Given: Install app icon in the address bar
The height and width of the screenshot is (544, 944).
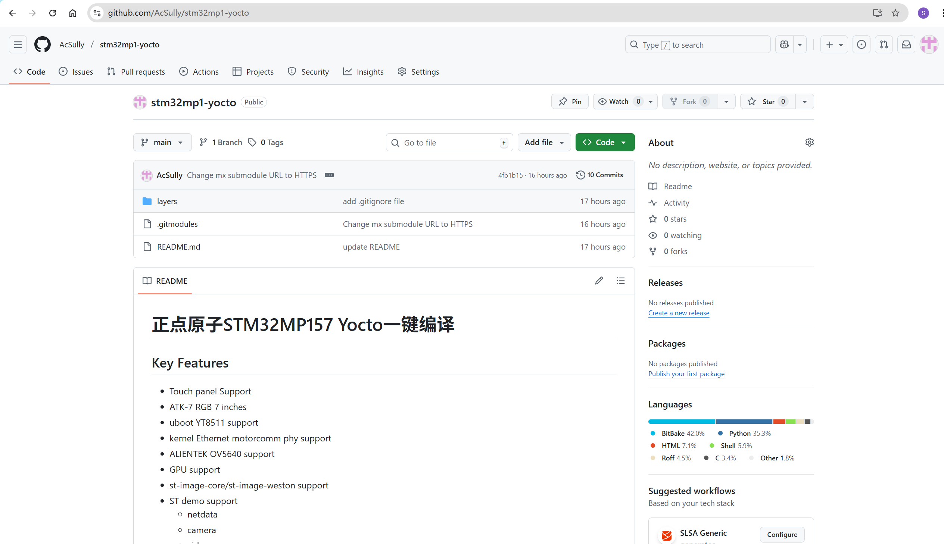Looking at the screenshot, I should click(x=877, y=13).
